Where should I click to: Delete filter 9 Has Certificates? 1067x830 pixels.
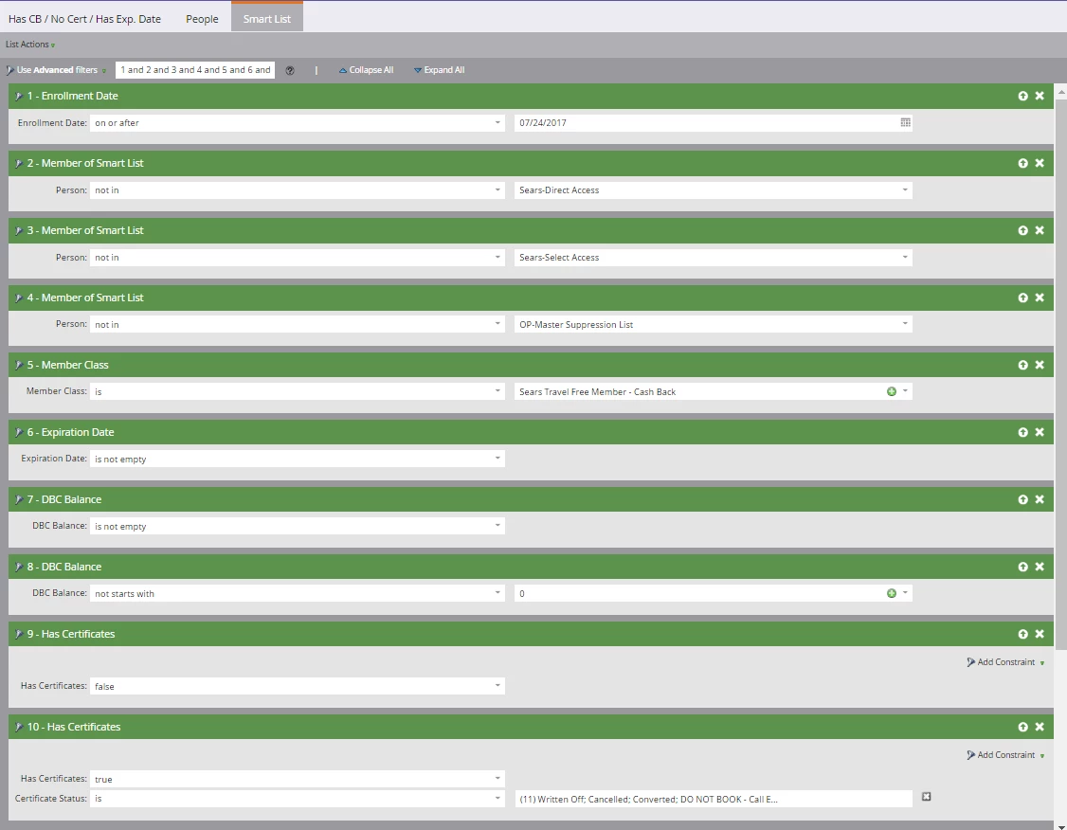[x=1040, y=634]
